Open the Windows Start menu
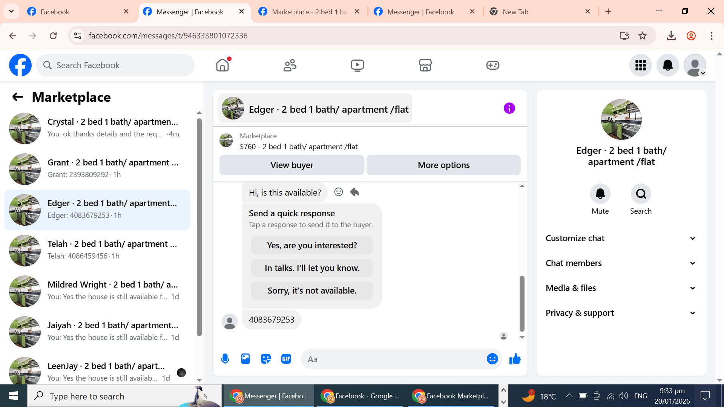 [x=14, y=396]
